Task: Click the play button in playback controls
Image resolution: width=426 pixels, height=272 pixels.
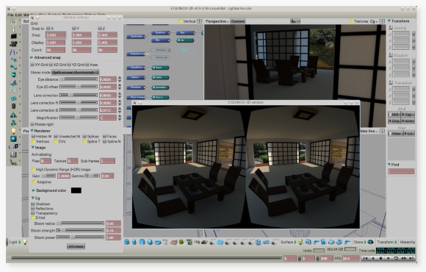Action: (x=389, y=258)
